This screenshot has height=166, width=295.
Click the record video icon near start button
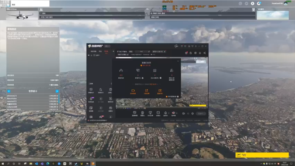coord(183,114)
